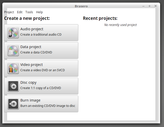
Task: Click the data disc document icon
Action: pos(13,50)
